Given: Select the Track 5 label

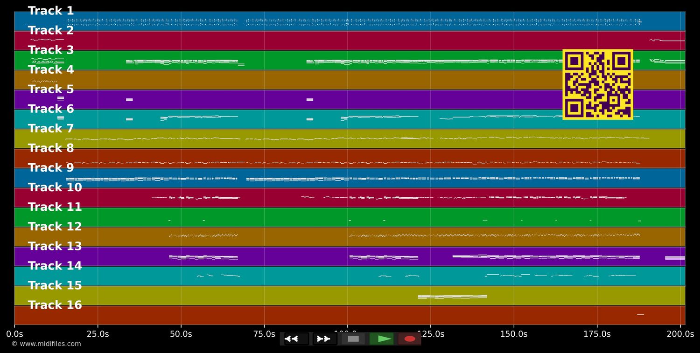Looking at the screenshot, I should [x=51, y=89].
